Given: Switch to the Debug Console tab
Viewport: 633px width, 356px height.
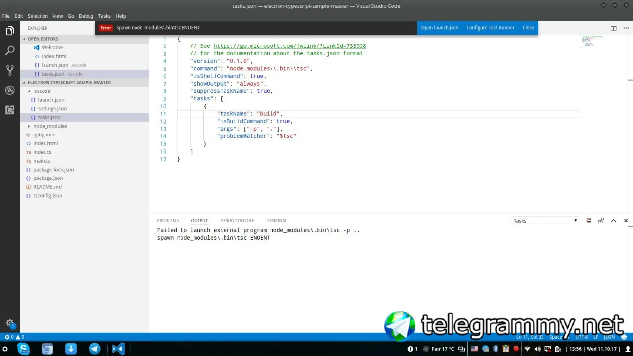Looking at the screenshot, I should point(237,221).
